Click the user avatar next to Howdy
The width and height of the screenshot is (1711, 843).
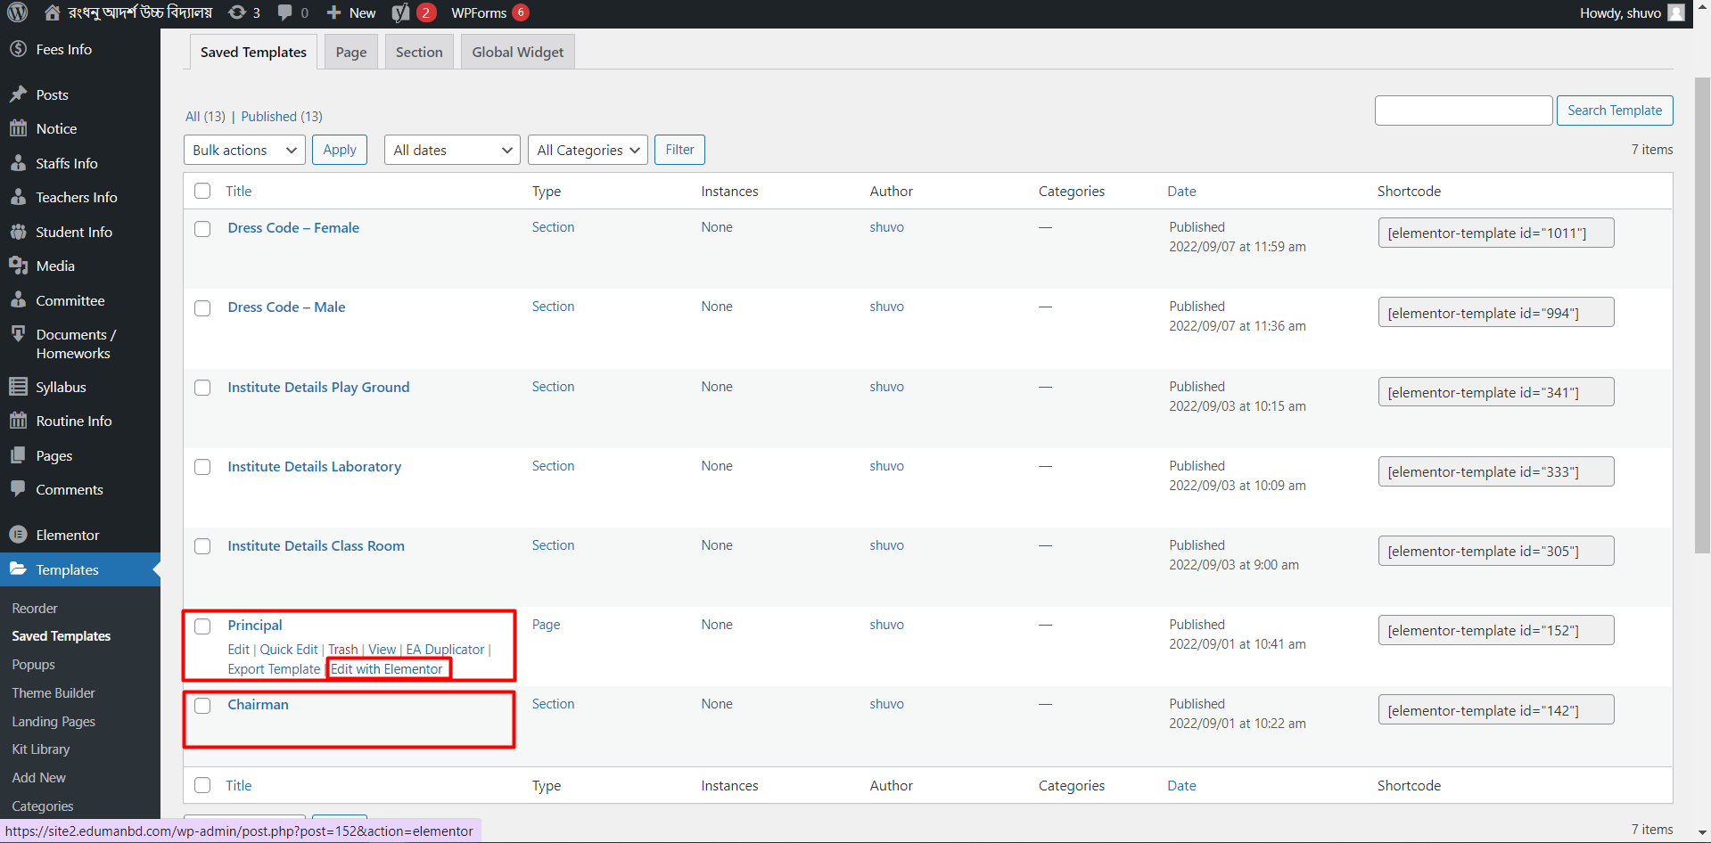1676,12
